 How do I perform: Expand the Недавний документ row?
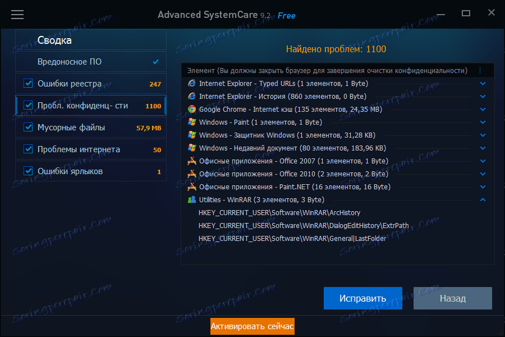483,148
